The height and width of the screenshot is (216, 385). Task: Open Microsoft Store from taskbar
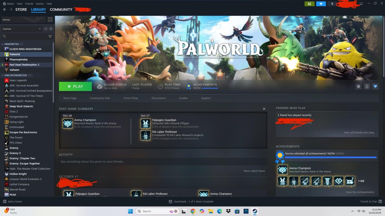point(237,211)
